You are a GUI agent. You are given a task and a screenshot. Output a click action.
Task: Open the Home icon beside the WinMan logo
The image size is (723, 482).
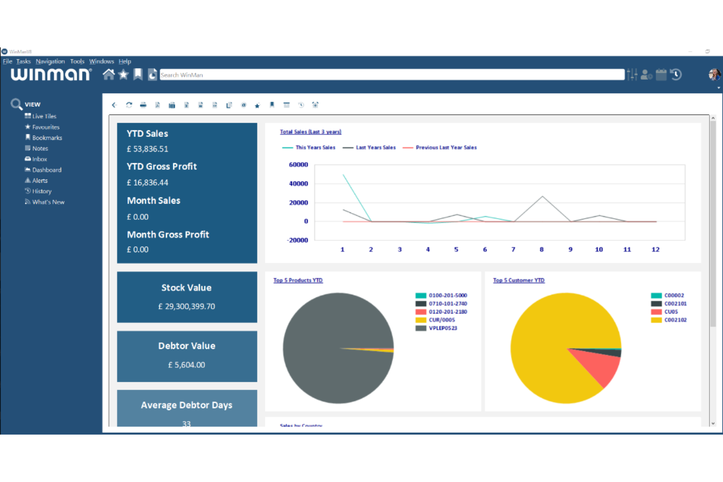(108, 74)
